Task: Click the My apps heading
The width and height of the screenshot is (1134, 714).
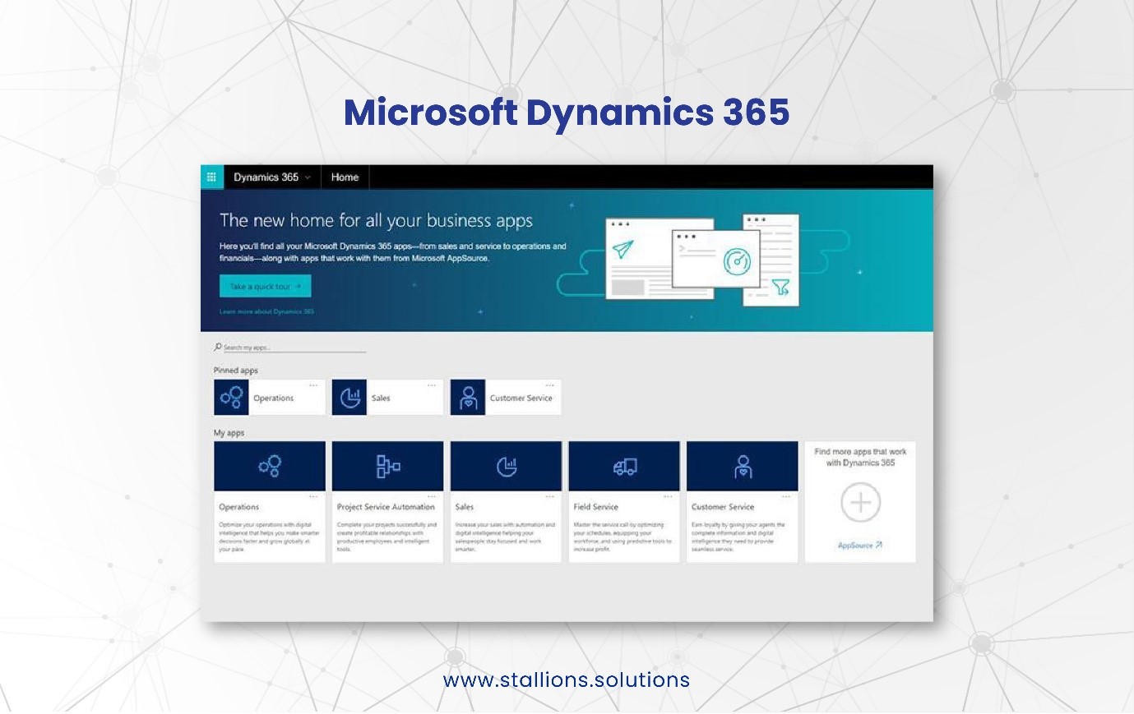Action: click(229, 433)
